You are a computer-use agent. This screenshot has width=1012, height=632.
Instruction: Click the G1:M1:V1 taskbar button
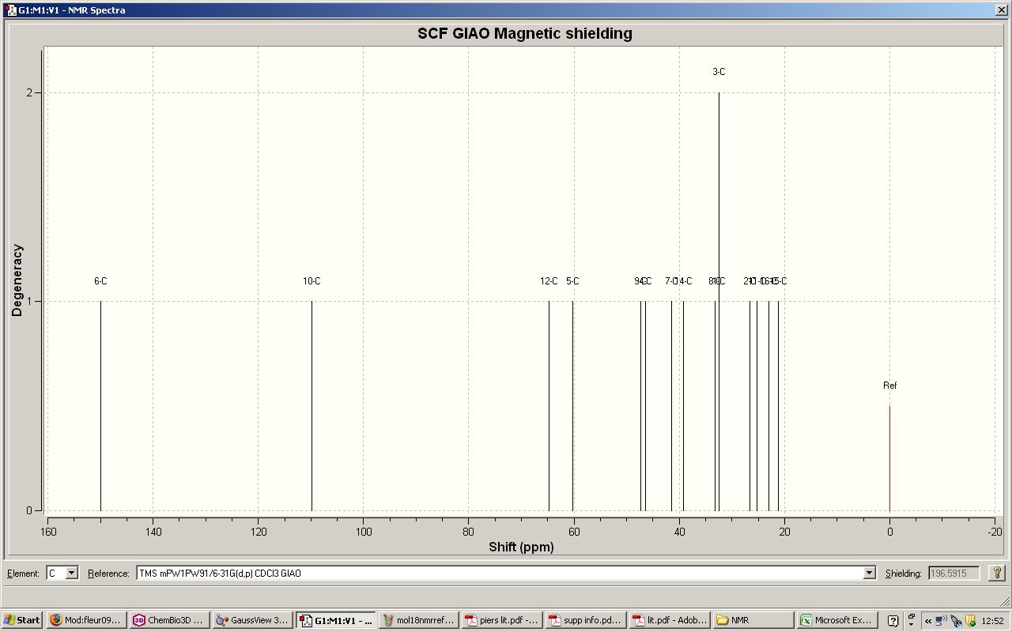(335, 620)
